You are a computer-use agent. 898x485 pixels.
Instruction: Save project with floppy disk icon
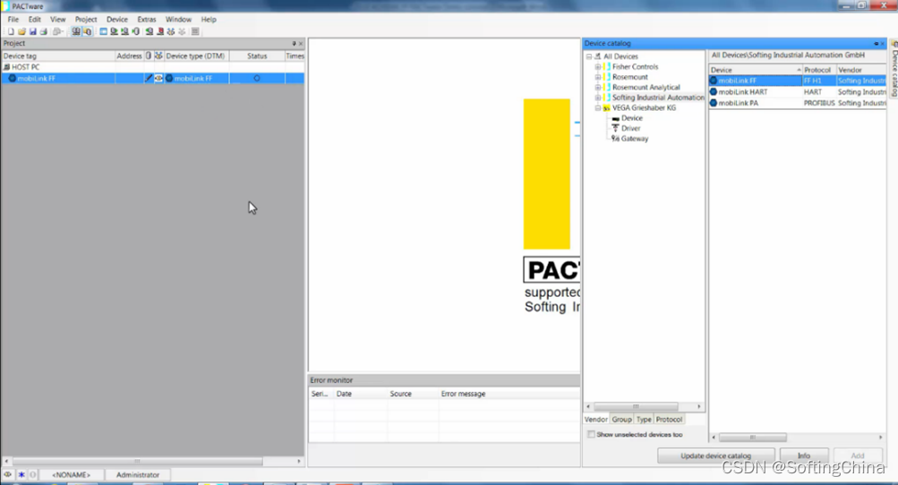[x=32, y=31]
